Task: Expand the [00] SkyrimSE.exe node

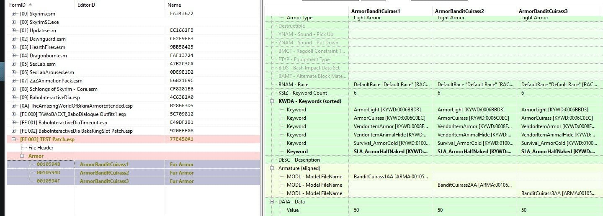Action: pos(14,22)
